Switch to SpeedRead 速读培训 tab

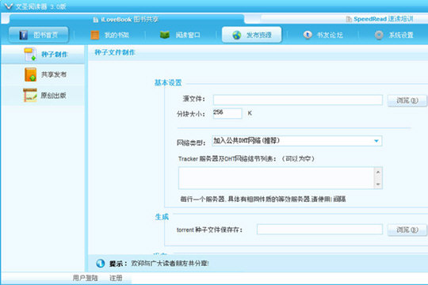380,19
